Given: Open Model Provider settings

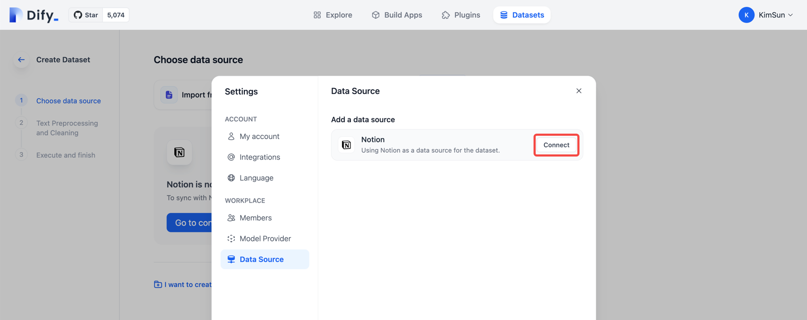Looking at the screenshot, I should pos(265,239).
